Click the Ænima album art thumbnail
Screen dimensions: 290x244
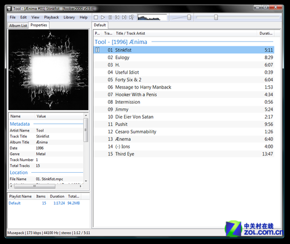pyautogui.click(x=49, y=70)
